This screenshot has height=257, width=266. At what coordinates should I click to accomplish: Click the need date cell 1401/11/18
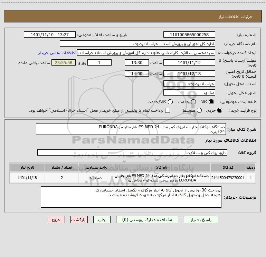click(27, 178)
